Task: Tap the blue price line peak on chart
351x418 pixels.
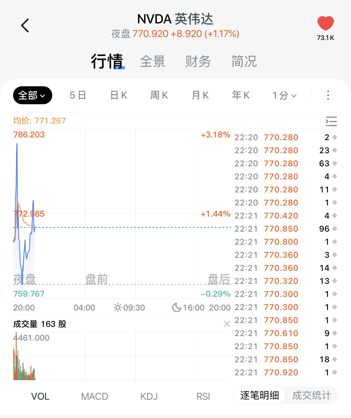Action: [x=17, y=144]
